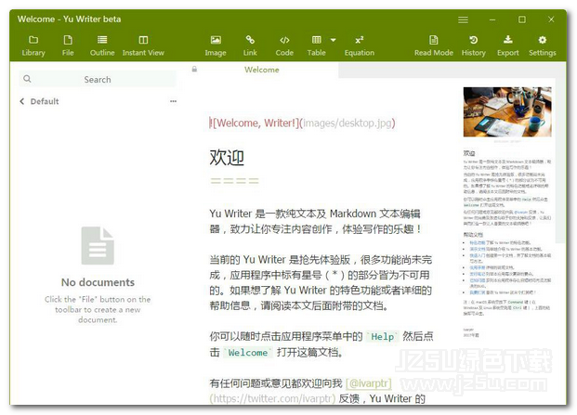The width and height of the screenshot is (577, 415).
Task: Click the preview pane vertical scrollbar
Action: [560, 161]
